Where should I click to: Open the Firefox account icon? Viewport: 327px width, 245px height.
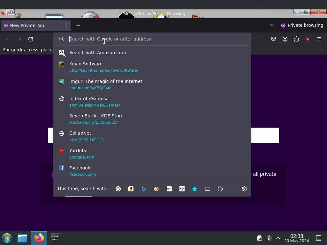[285, 39]
